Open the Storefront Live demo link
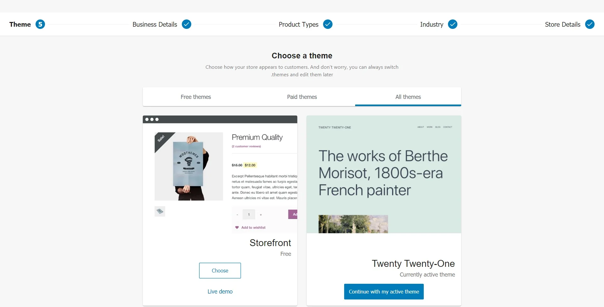The height and width of the screenshot is (307, 604). 220,292
